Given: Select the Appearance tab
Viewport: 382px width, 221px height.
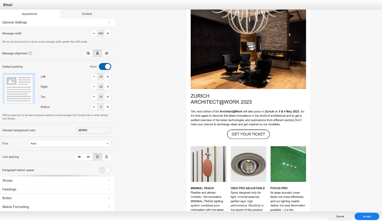Looking at the screenshot, I should pos(29,14).
